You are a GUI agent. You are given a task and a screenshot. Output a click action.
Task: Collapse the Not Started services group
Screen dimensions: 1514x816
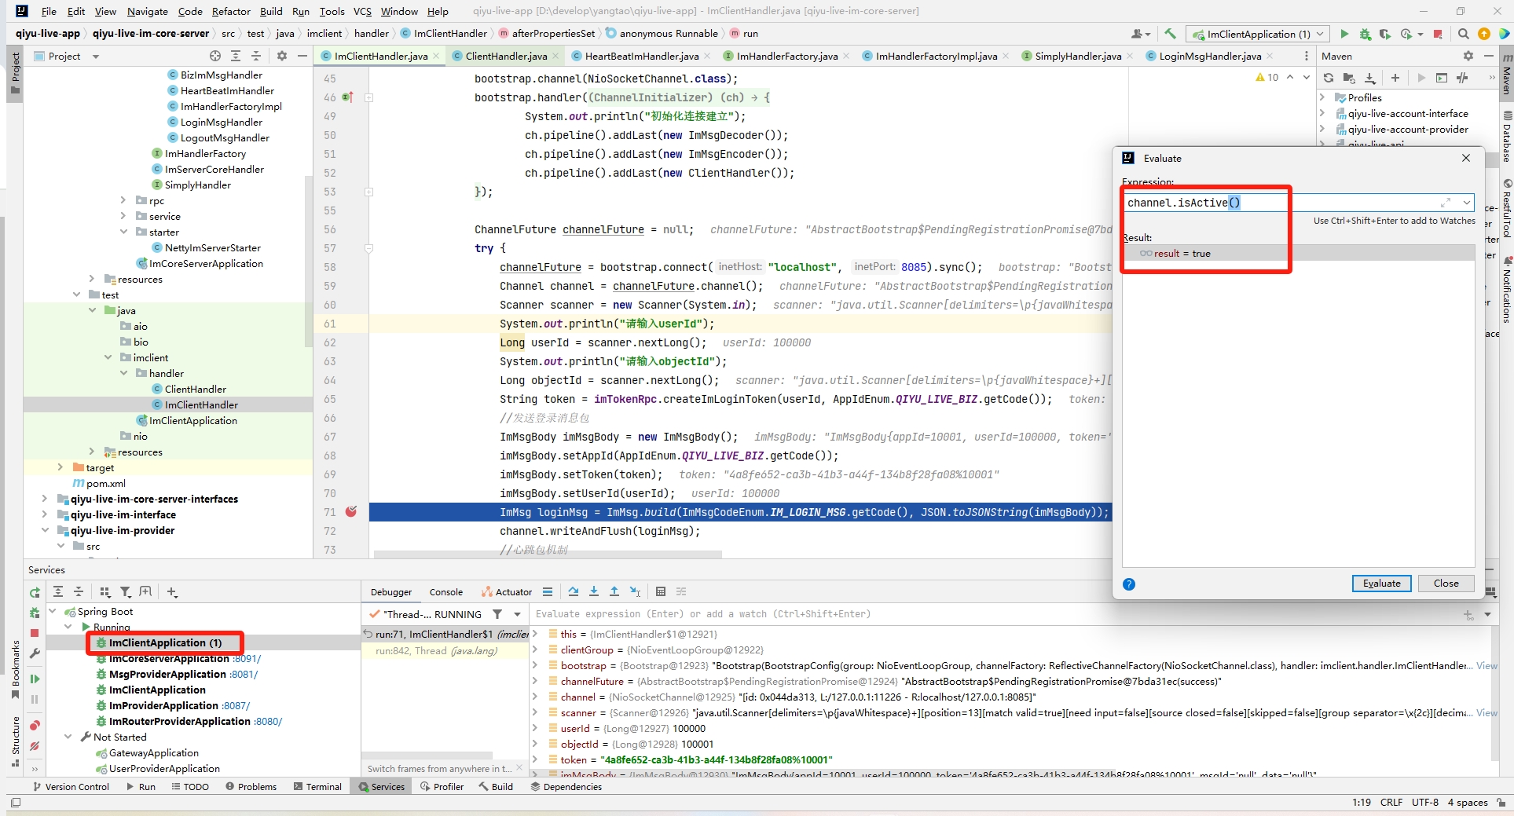coord(68,737)
